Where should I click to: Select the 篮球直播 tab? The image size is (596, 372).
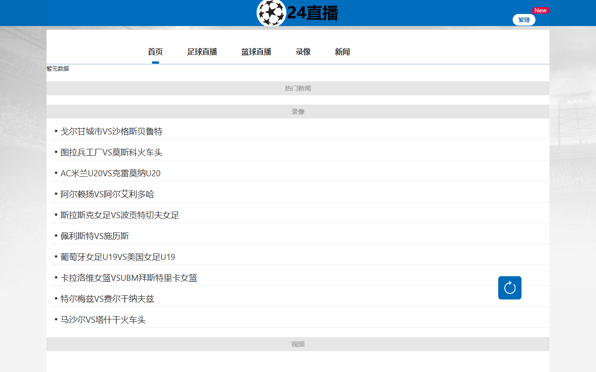(x=256, y=52)
